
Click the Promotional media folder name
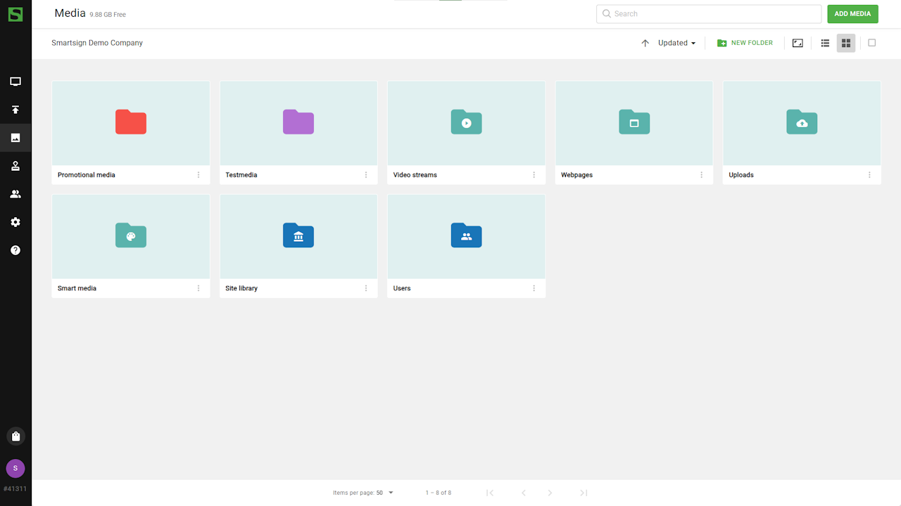click(87, 175)
